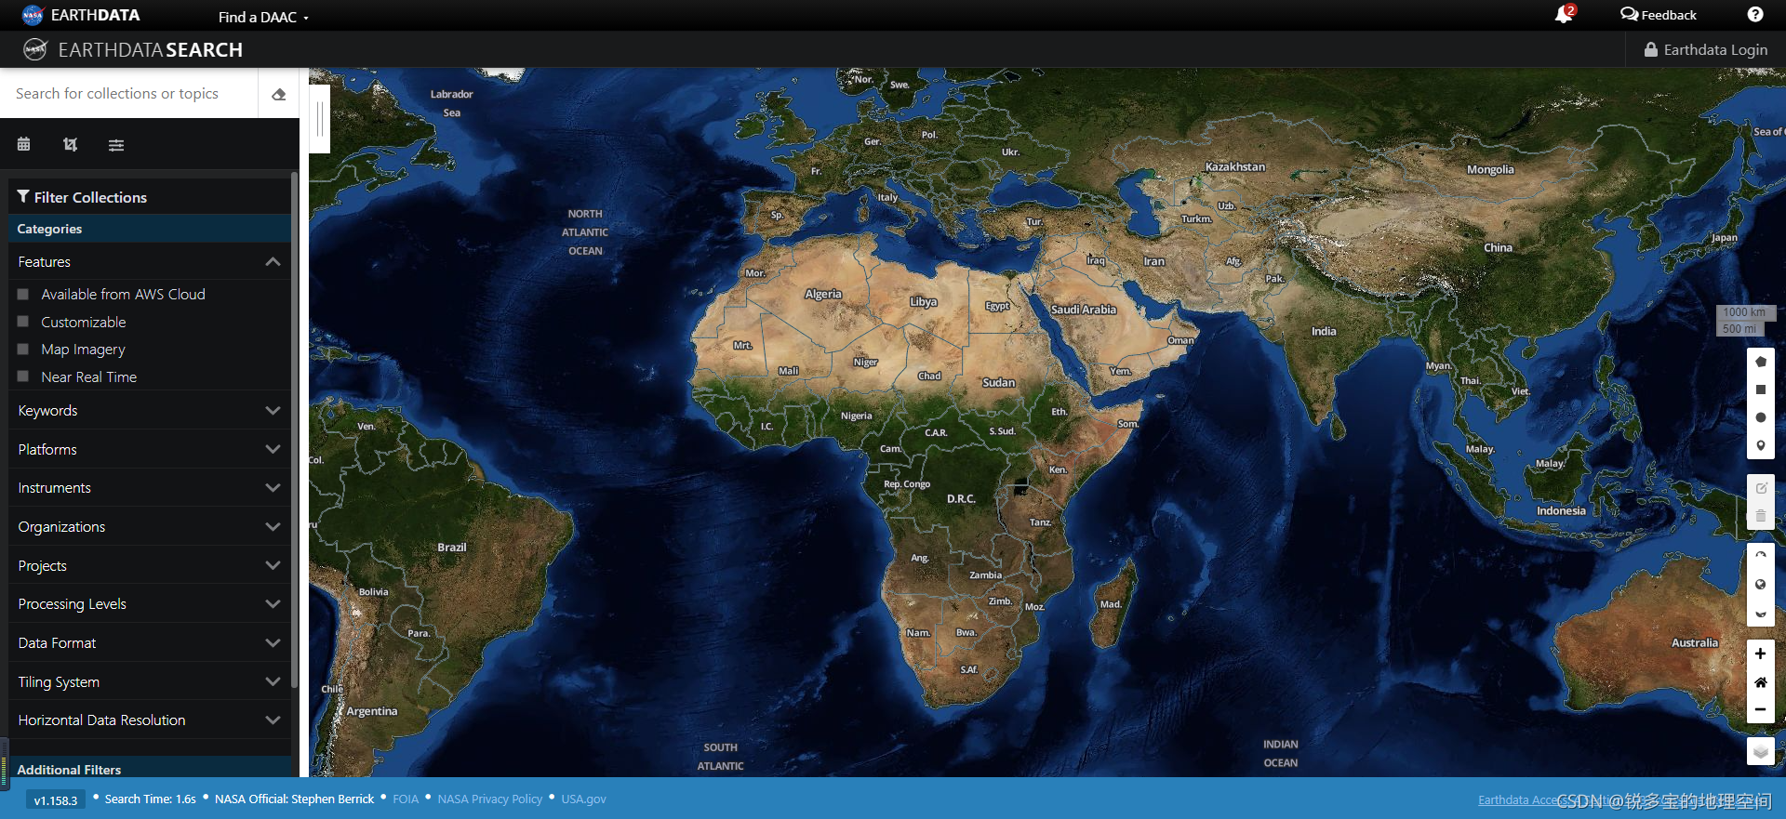Expand the Data Format group
The height and width of the screenshot is (819, 1786).
[149, 642]
